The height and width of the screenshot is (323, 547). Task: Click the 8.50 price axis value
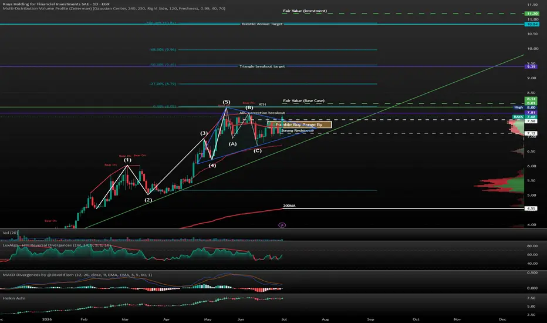pyautogui.click(x=532, y=93)
